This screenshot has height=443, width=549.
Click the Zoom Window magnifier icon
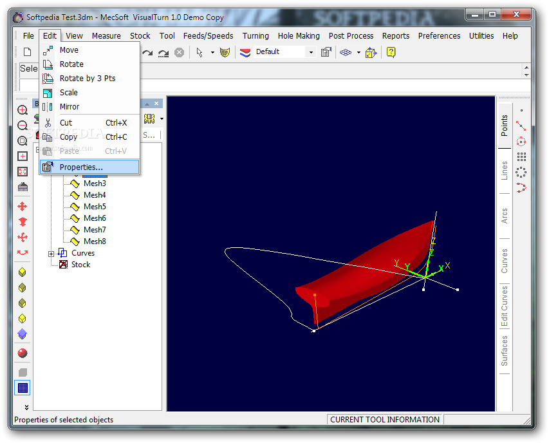pos(23,141)
